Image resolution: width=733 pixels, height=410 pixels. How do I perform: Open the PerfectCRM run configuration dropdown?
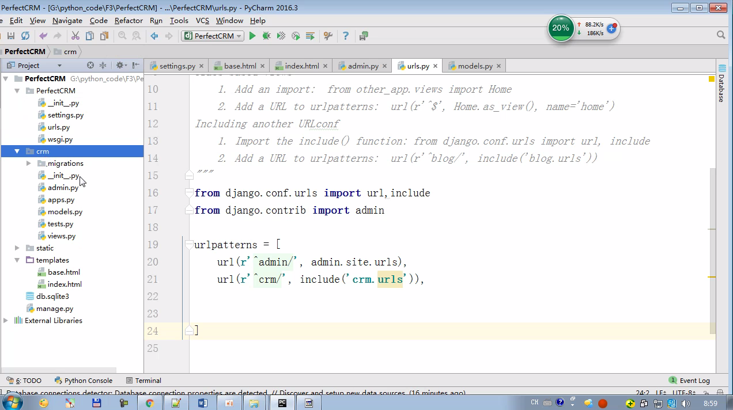tap(213, 36)
